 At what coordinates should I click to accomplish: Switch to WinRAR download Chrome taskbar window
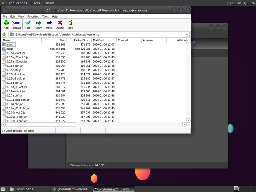point(71,189)
